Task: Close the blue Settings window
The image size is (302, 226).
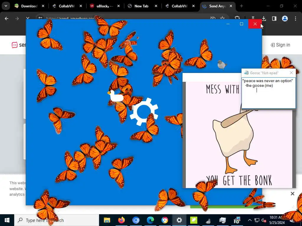Action: click(255, 24)
